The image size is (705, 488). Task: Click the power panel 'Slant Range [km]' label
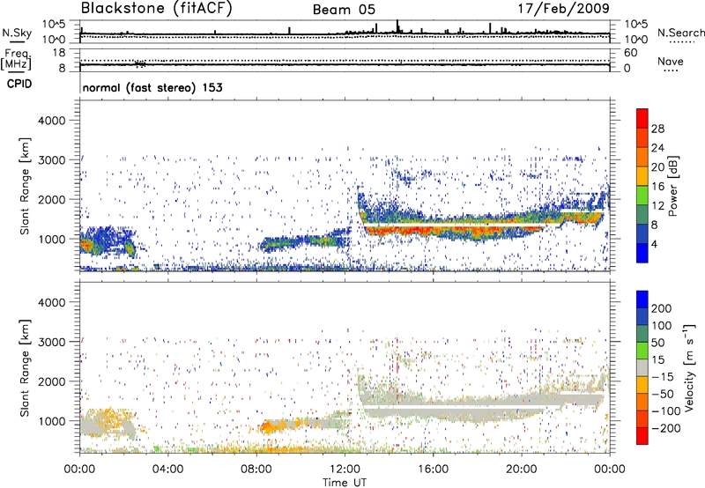pos(25,186)
